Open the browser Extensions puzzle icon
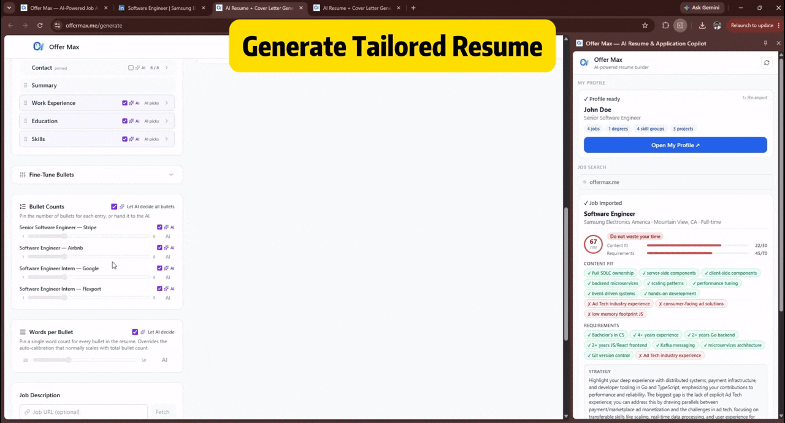 665,25
